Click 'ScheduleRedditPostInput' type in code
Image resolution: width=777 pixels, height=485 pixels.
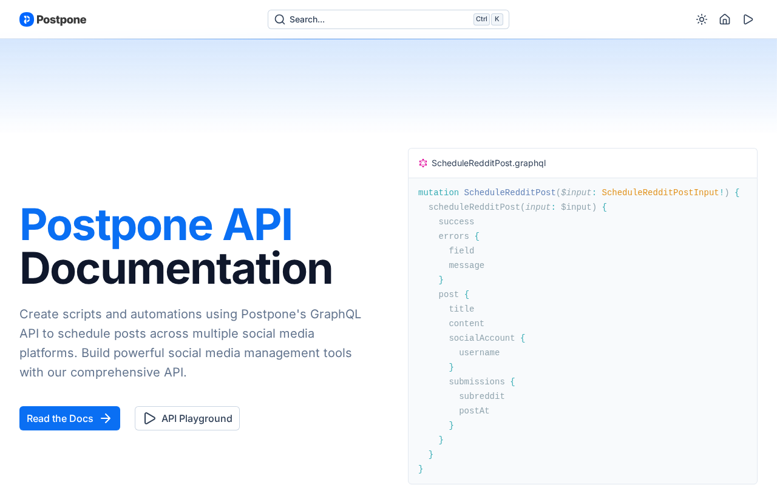tap(660, 193)
